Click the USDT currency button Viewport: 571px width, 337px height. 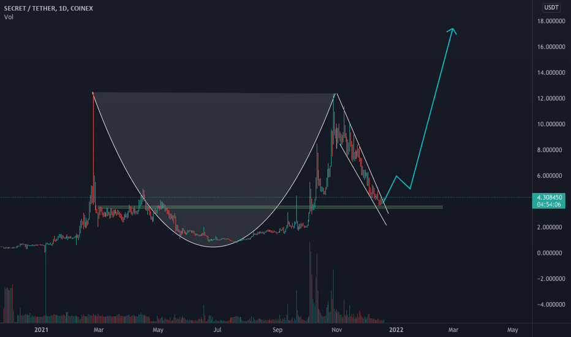pos(551,7)
